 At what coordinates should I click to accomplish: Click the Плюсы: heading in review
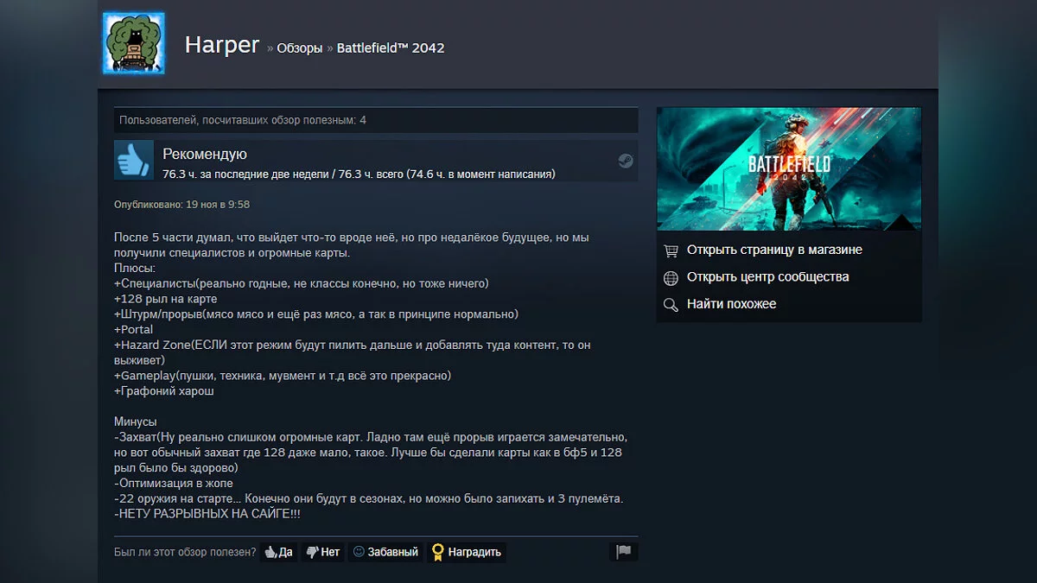135,268
